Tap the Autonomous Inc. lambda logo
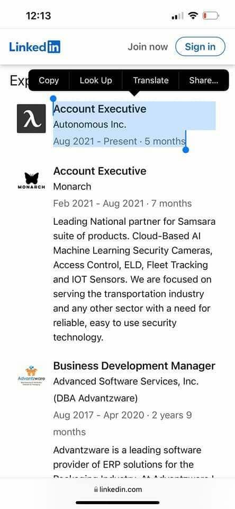Viewport: 235px width, 509px height. (x=31, y=118)
